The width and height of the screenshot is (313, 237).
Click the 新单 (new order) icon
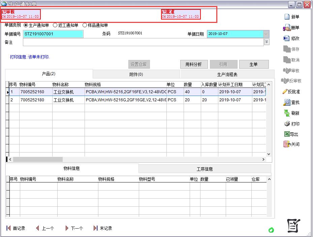[x=287, y=17]
